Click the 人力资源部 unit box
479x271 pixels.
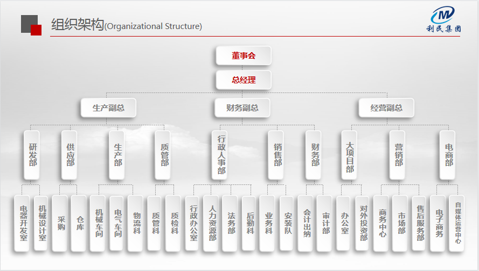click(212, 223)
